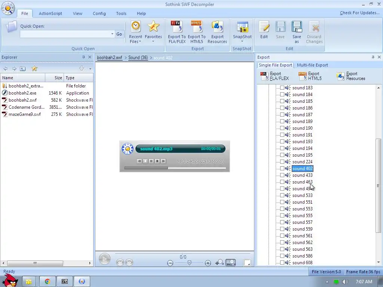Click Export To HTML5 ribbon icon

(197, 32)
